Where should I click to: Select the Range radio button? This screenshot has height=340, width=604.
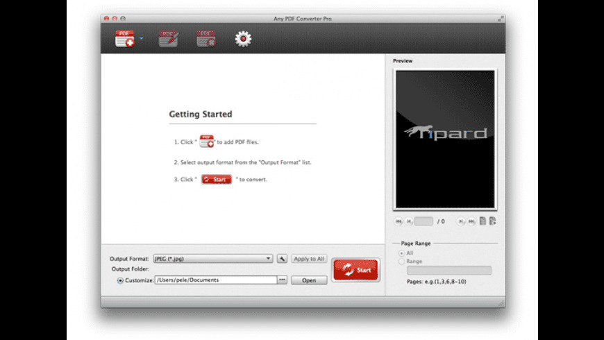coord(402,262)
